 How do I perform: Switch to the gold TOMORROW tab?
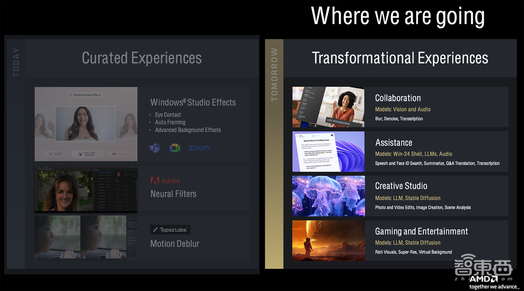[274, 74]
